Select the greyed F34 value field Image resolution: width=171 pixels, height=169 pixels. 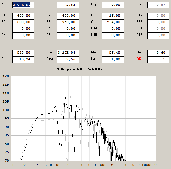(158, 29)
